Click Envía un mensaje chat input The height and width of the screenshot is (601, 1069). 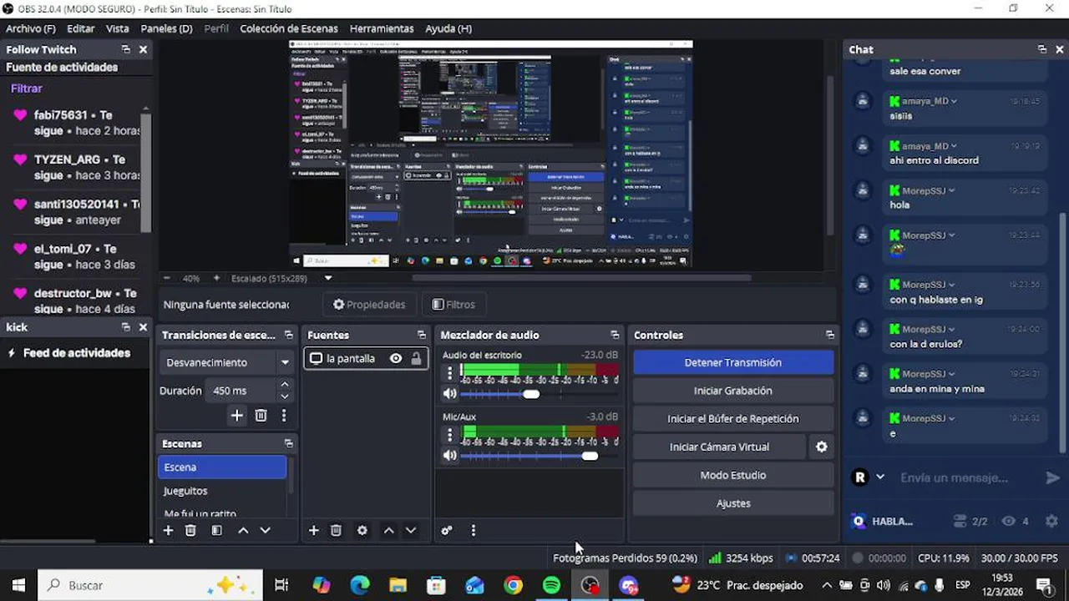tap(954, 477)
